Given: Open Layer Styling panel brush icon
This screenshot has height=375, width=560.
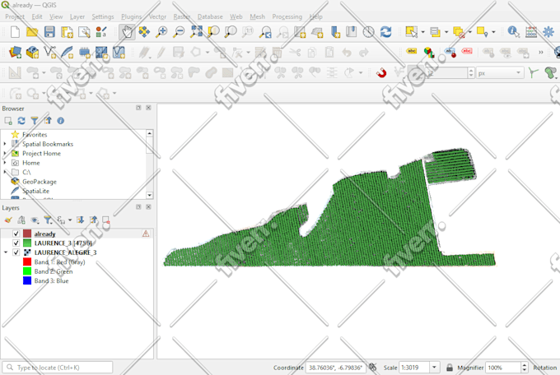Looking at the screenshot, I should pos(8,220).
